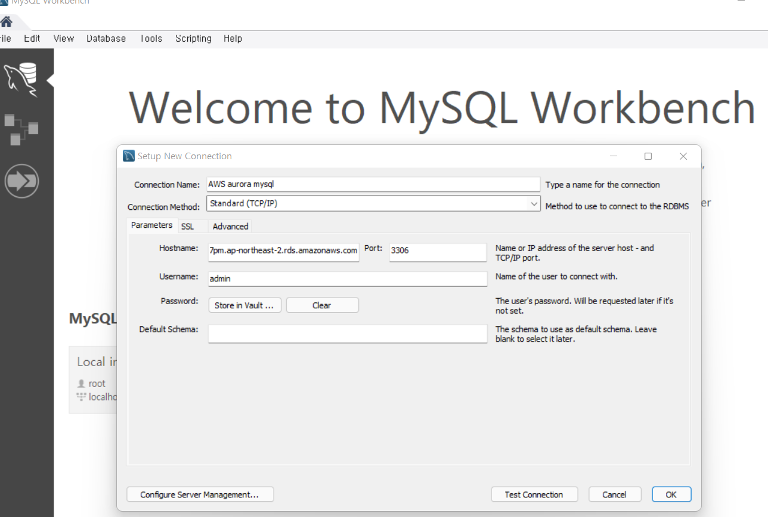Open the home tab icon

click(x=6, y=22)
